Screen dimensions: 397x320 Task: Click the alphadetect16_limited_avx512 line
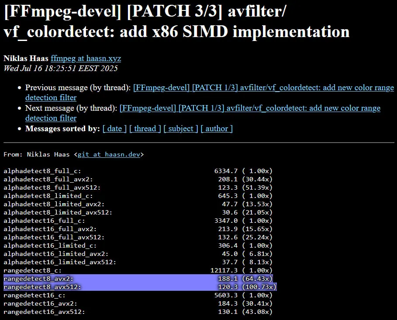[138, 262]
